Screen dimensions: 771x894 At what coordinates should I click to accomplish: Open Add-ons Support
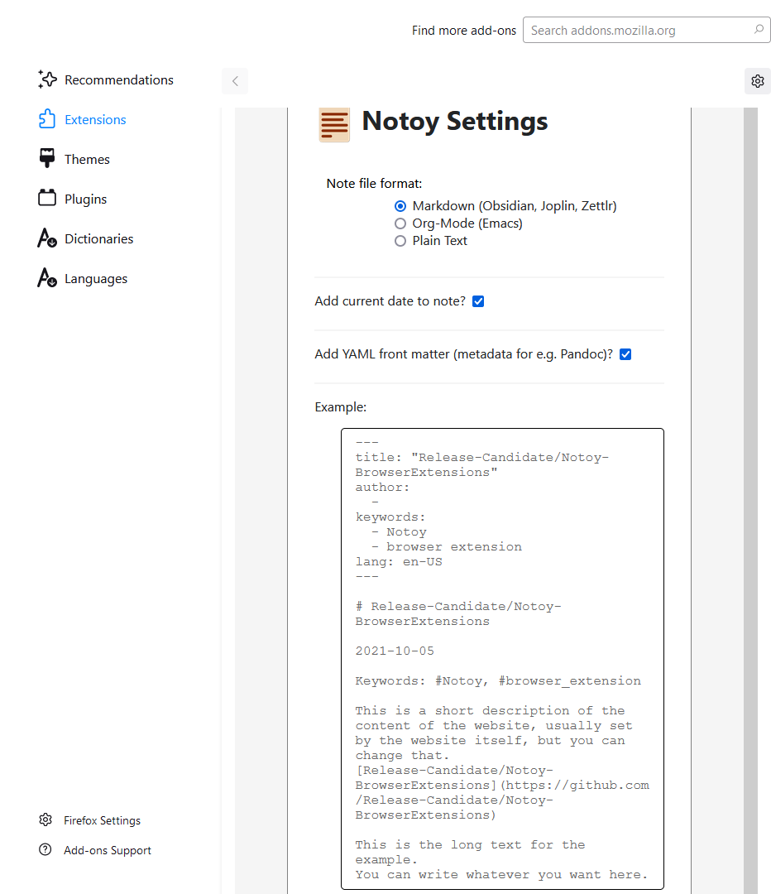(108, 850)
